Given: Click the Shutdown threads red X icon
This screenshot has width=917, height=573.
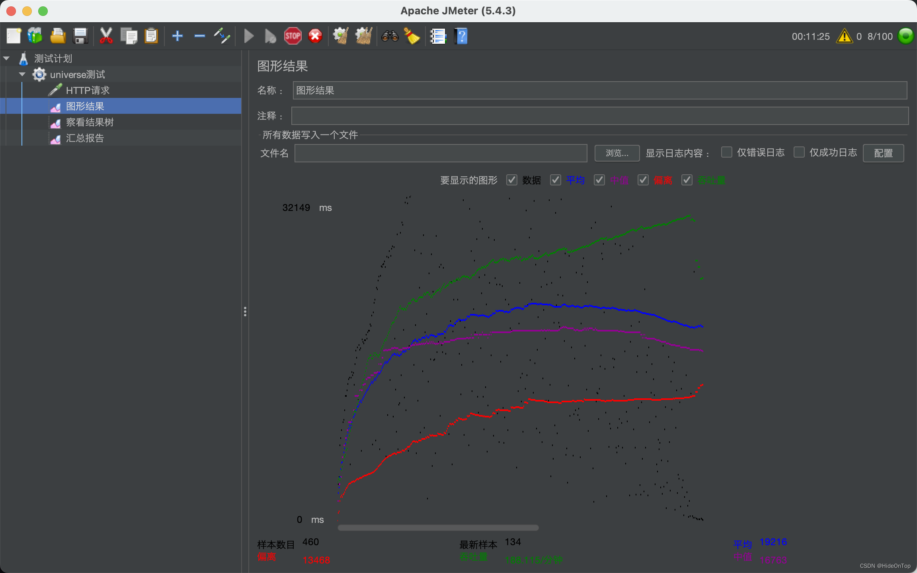Looking at the screenshot, I should 315,36.
